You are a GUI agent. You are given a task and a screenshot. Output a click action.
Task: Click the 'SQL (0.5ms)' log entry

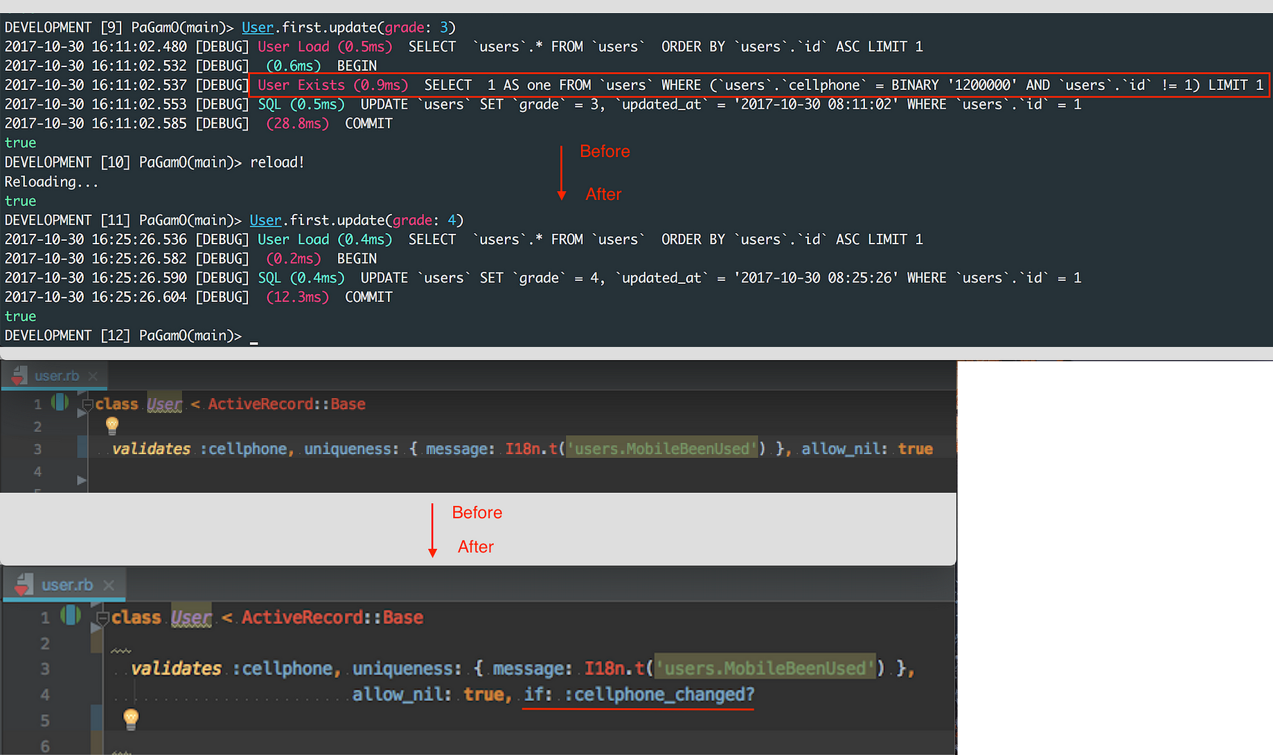[301, 104]
